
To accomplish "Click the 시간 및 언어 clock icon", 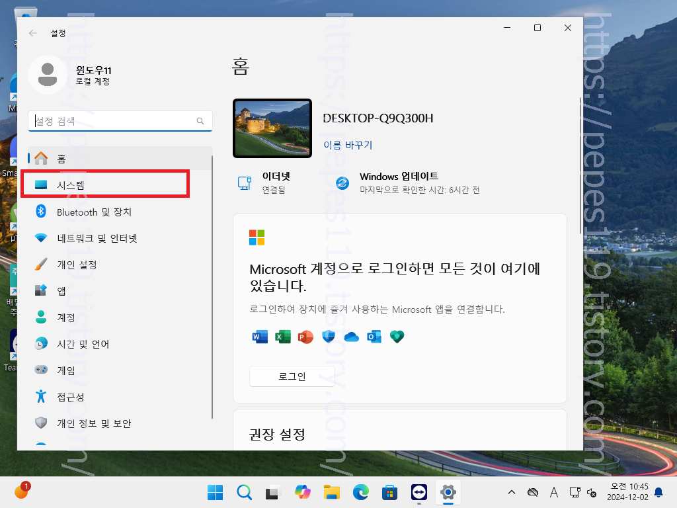I will (41, 343).
